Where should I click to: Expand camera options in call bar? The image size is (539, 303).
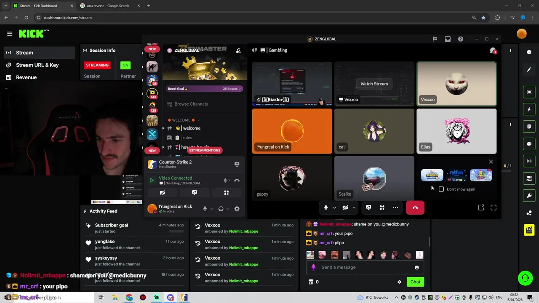point(354,207)
